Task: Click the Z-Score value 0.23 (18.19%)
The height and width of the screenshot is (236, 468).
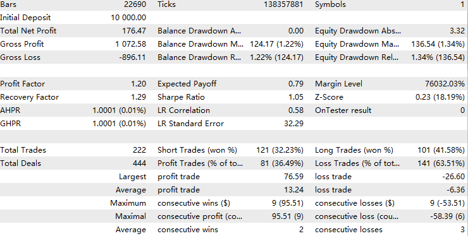Action: click(440, 97)
